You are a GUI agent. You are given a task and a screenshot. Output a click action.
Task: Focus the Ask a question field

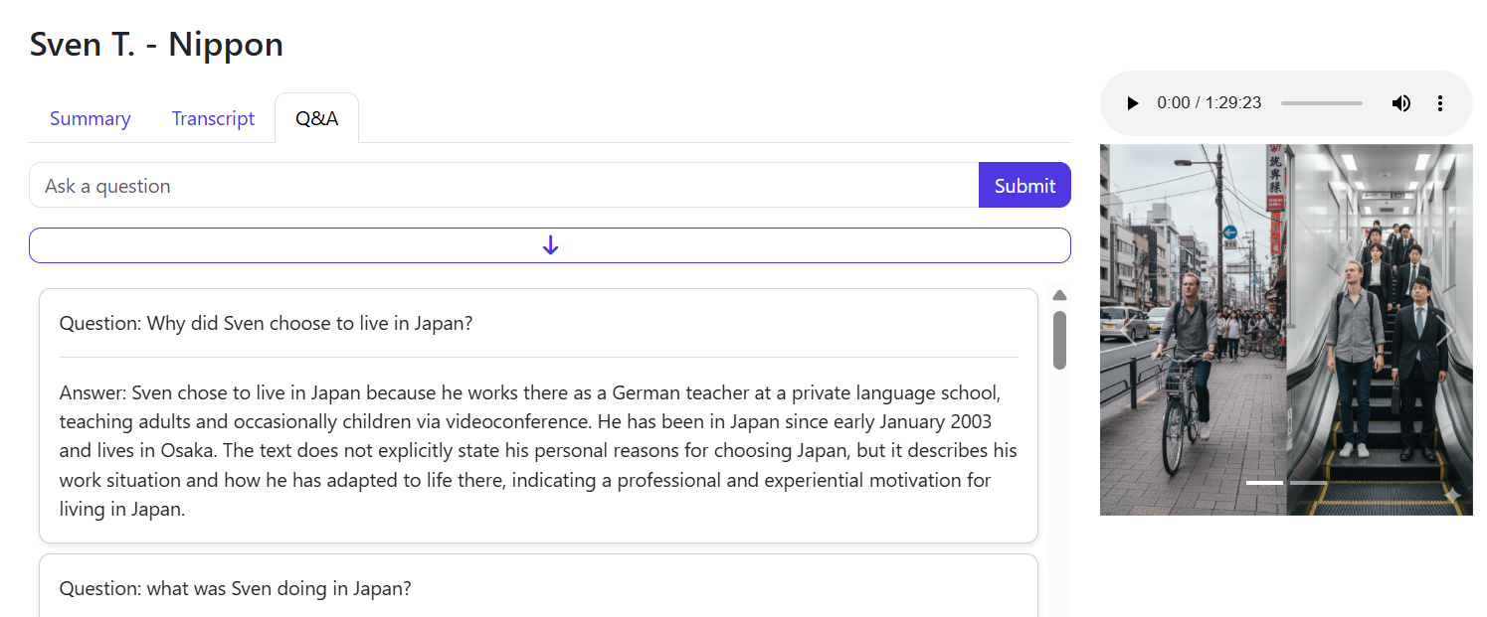(503, 186)
